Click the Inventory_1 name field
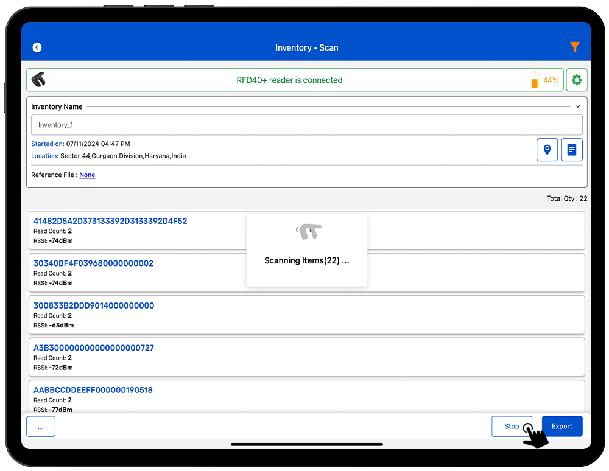The height and width of the screenshot is (471, 609). (306, 125)
